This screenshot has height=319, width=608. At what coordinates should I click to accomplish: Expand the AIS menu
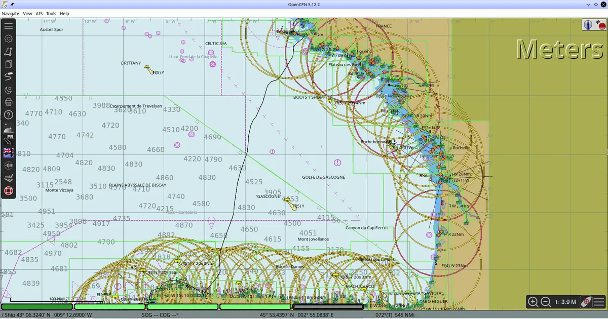(x=39, y=14)
